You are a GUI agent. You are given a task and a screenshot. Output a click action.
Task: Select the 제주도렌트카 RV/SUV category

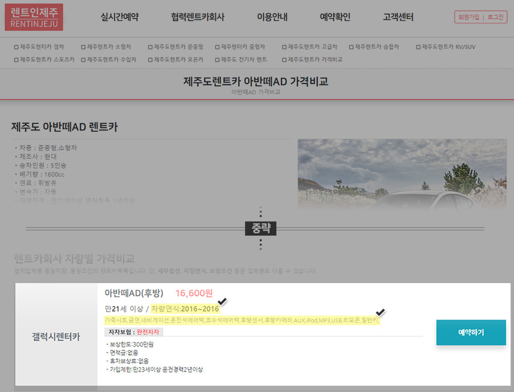pyautogui.click(x=446, y=47)
